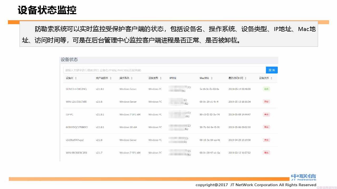The height and width of the screenshot is (189, 337).
Task: Select device name SERVER-I-FMG3NQ
Action: tap(76, 89)
